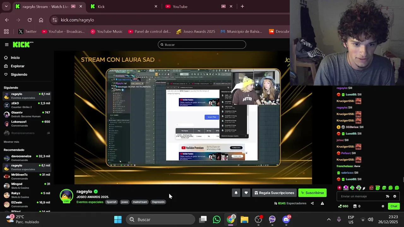
Task: Open WhatsApp from the taskbar
Action: (217, 219)
